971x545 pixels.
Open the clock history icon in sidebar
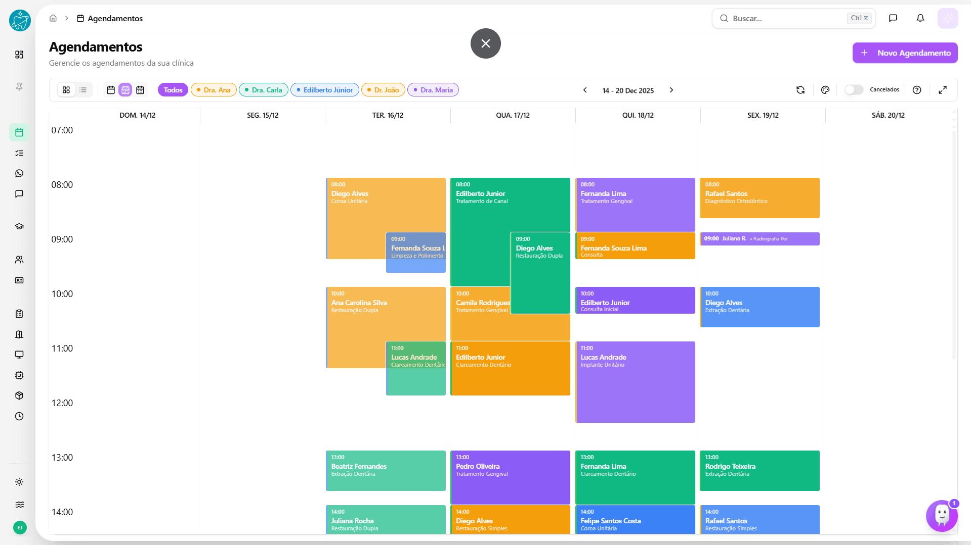click(19, 416)
